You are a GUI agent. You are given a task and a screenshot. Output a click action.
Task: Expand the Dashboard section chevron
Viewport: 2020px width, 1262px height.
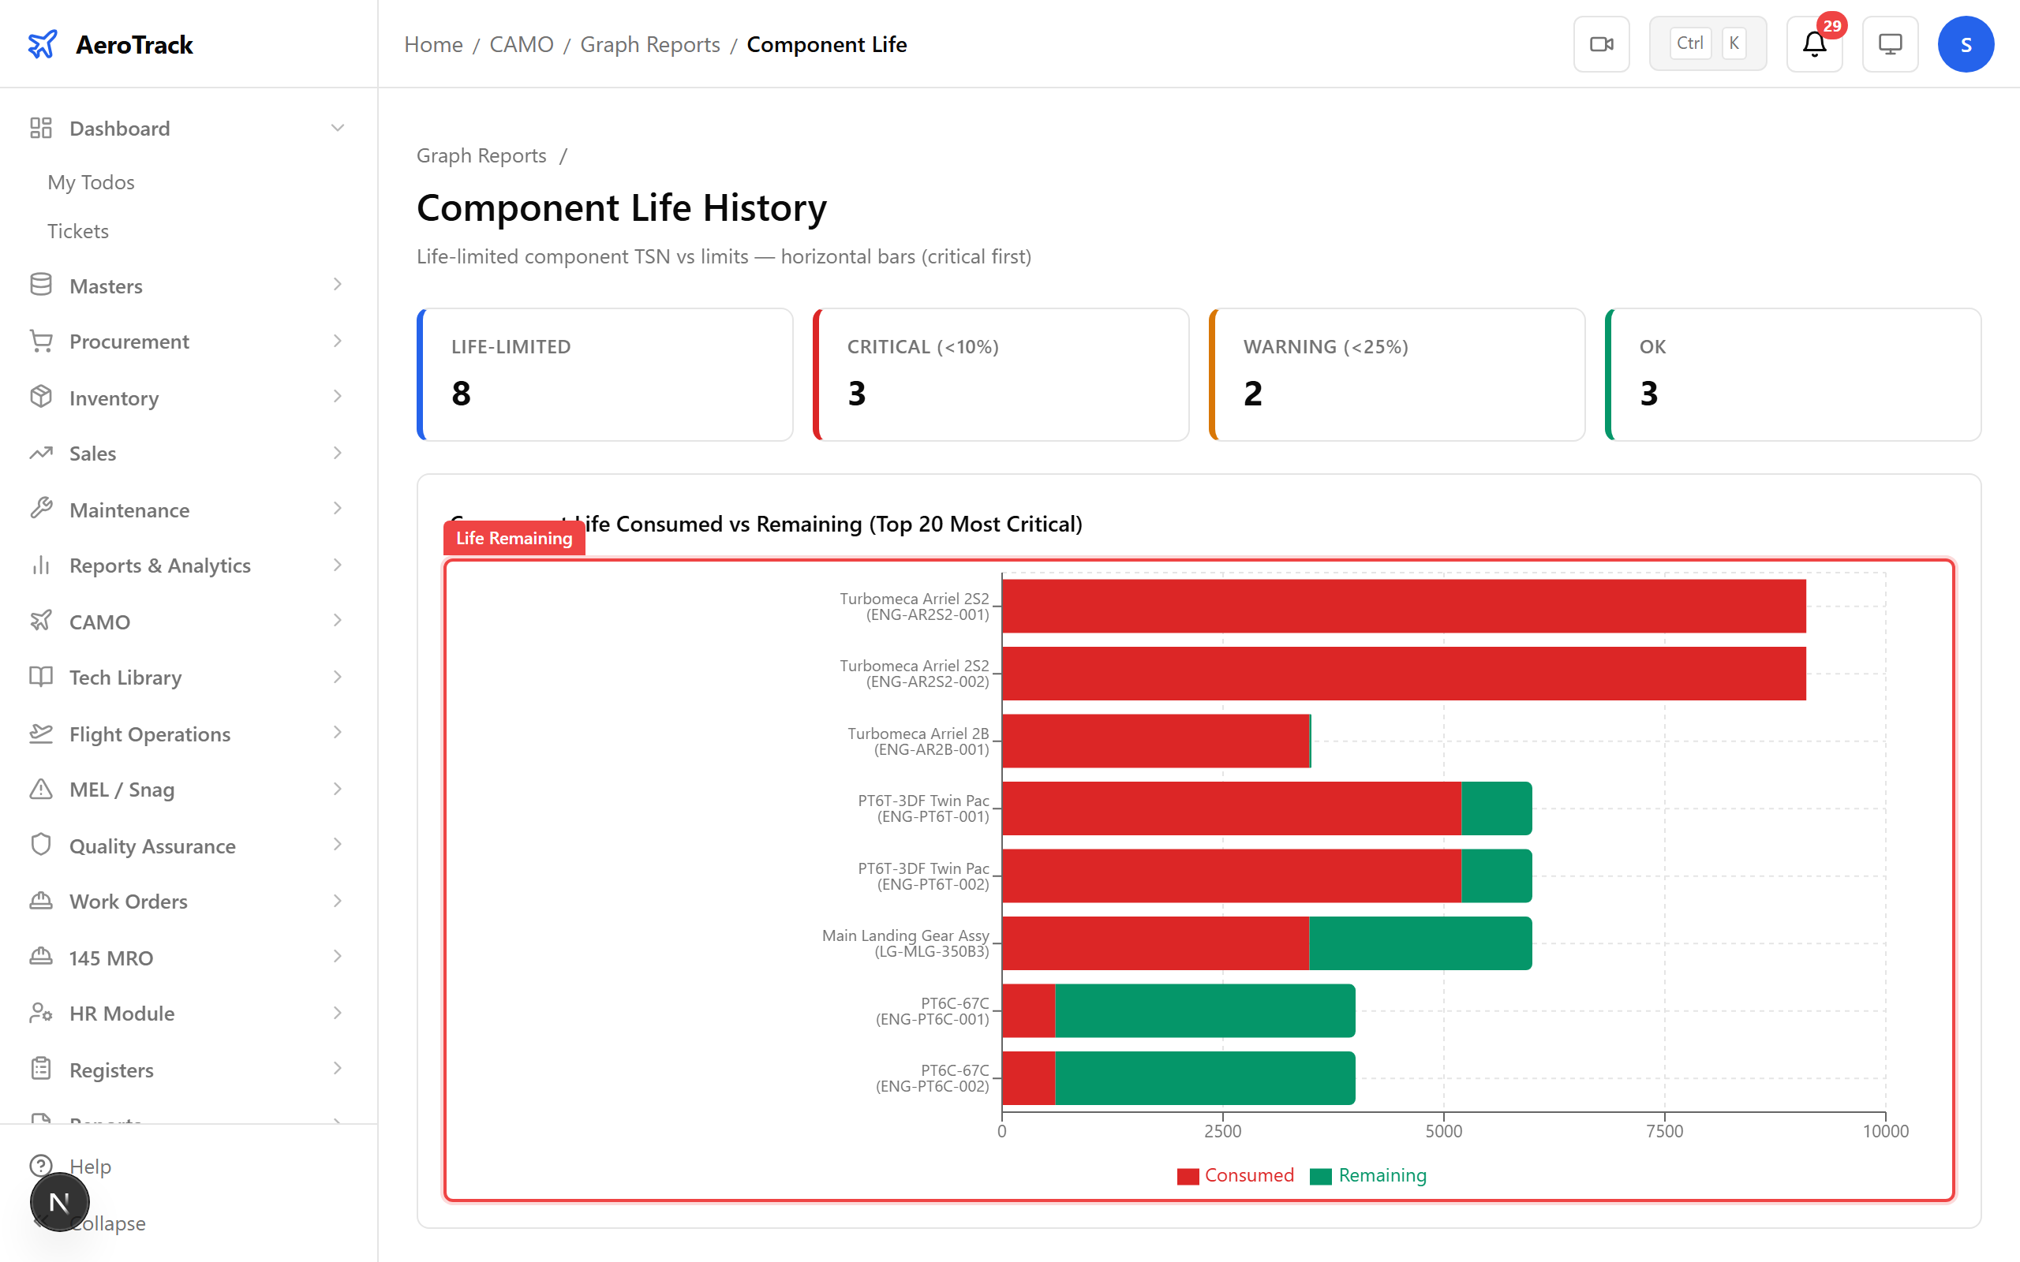337,127
